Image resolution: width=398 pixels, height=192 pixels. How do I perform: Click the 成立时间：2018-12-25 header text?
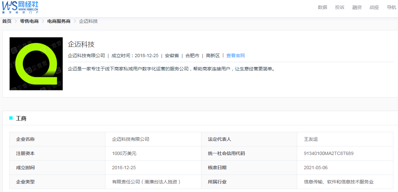click(x=135, y=56)
